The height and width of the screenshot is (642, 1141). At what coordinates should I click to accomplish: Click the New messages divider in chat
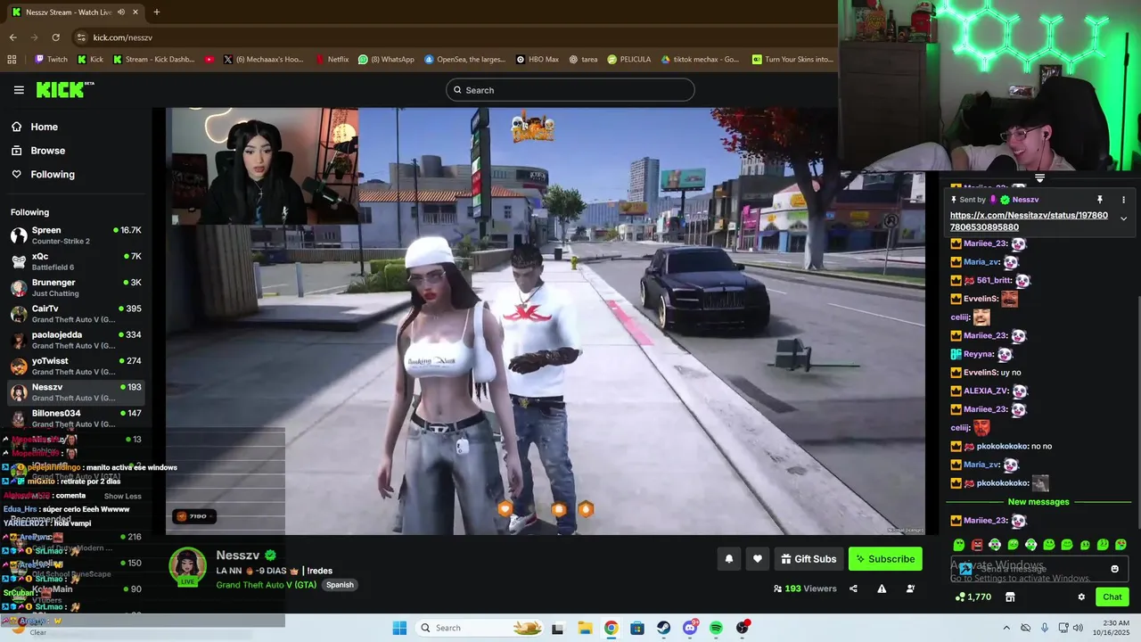point(1038,502)
